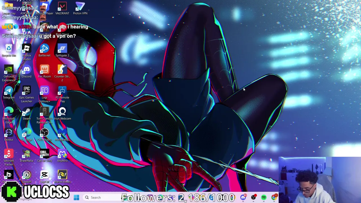This screenshot has width=361, height=203.
Task: Launch VALORANT from the desktop
Action: pos(62,8)
